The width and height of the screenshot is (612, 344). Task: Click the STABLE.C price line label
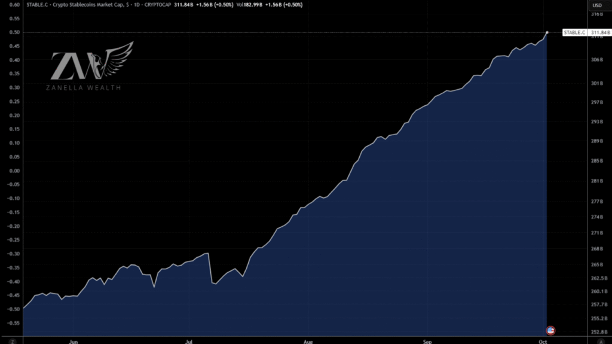(575, 32)
